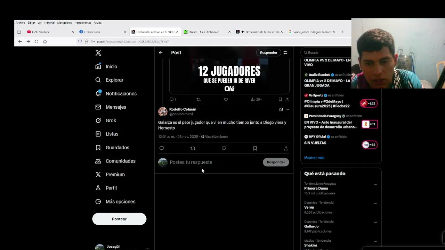Open Gallardo trending topic

pyautogui.click(x=311, y=226)
